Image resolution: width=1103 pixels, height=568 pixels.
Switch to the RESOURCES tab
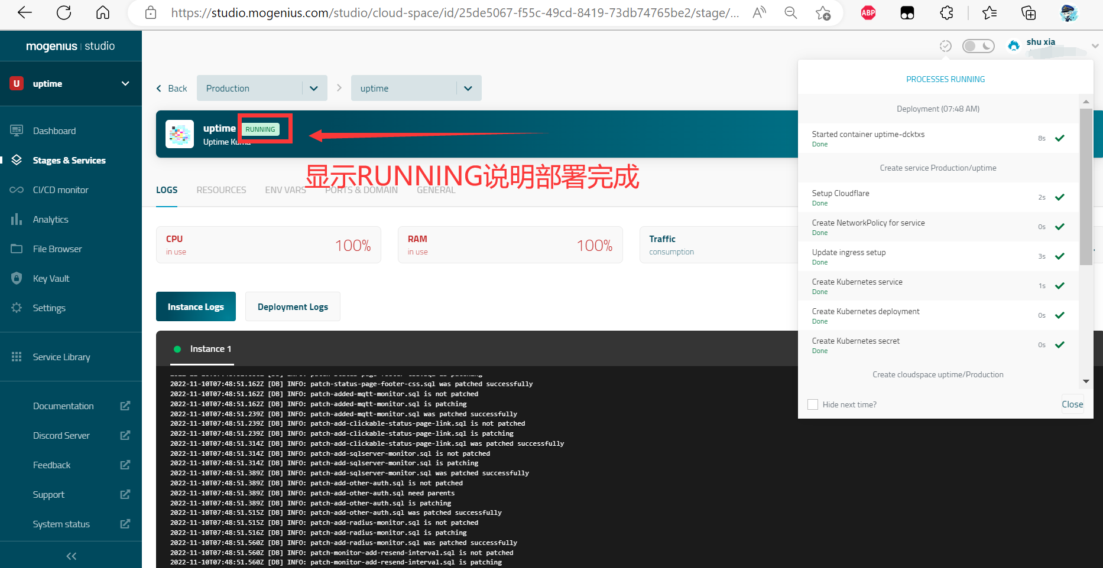(x=221, y=190)
